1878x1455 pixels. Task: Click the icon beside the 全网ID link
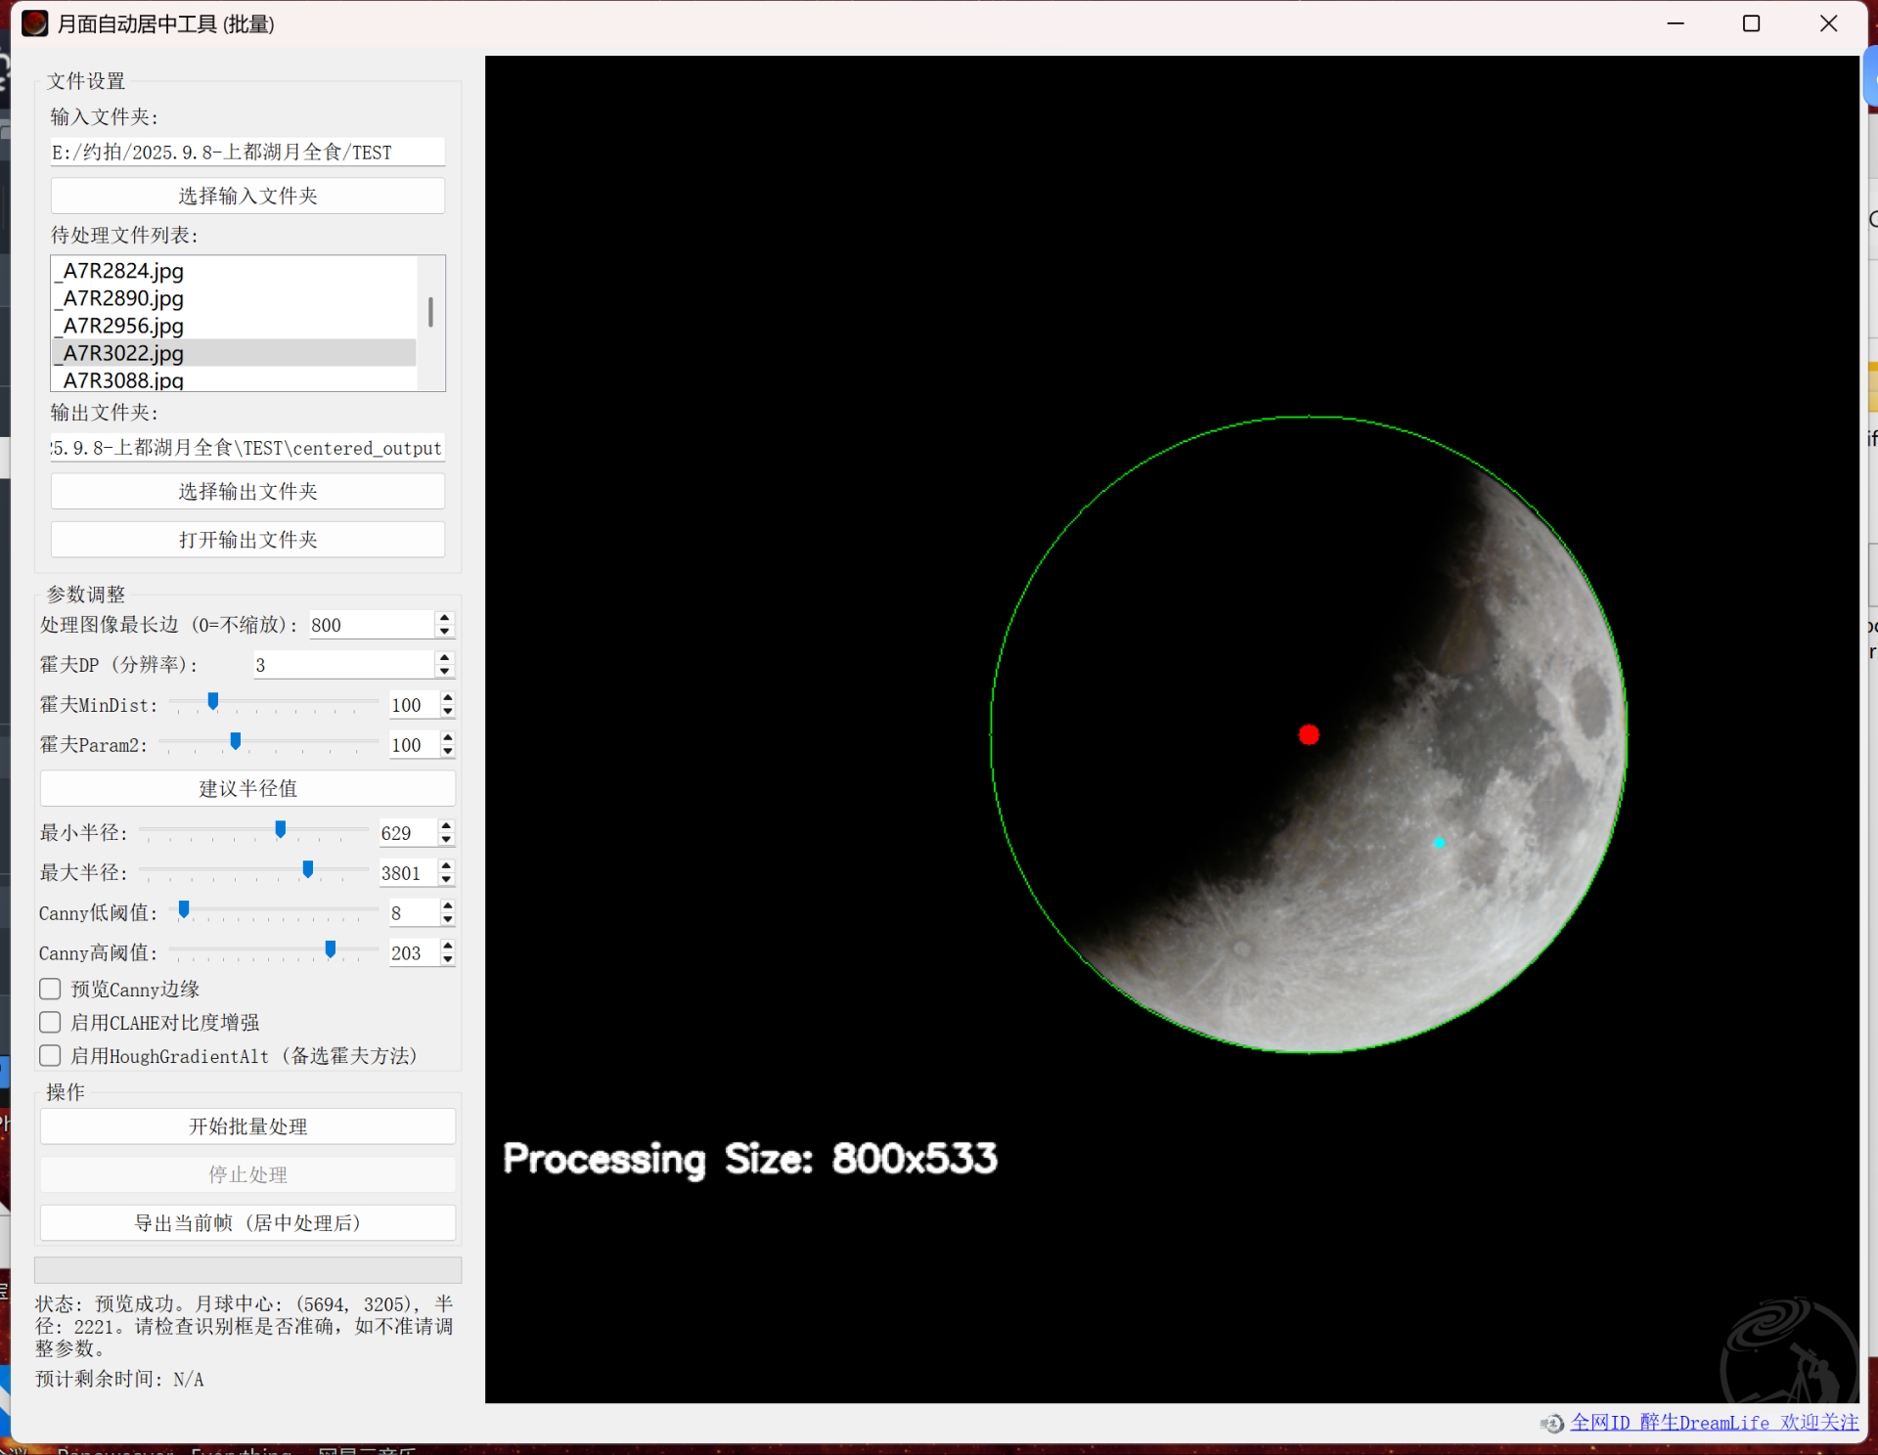1551,1423
